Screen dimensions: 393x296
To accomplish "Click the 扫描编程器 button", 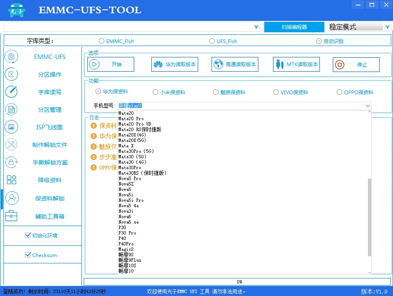I will (294, 27).
